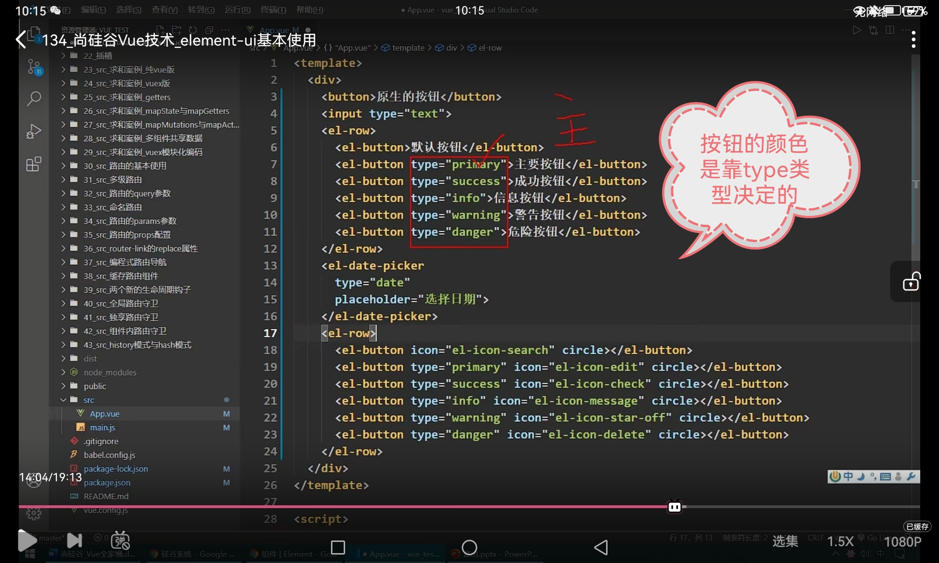Open the 运行(R) menu
The height and width of the screenshot is (563, 939).
237,10
